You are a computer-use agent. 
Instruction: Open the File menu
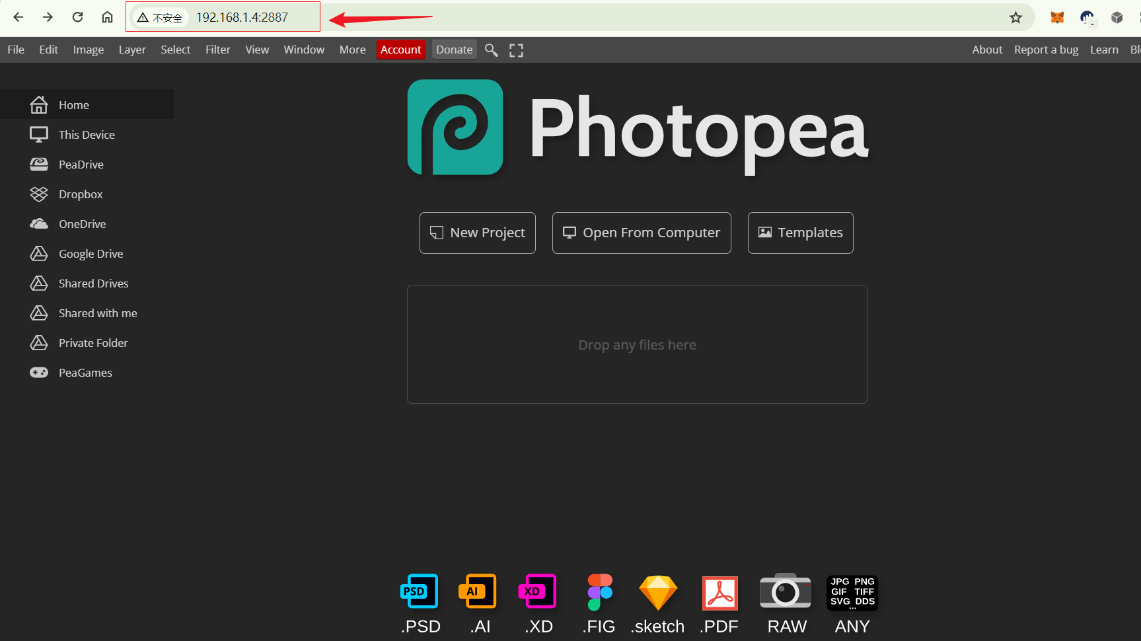click(16, 50)
